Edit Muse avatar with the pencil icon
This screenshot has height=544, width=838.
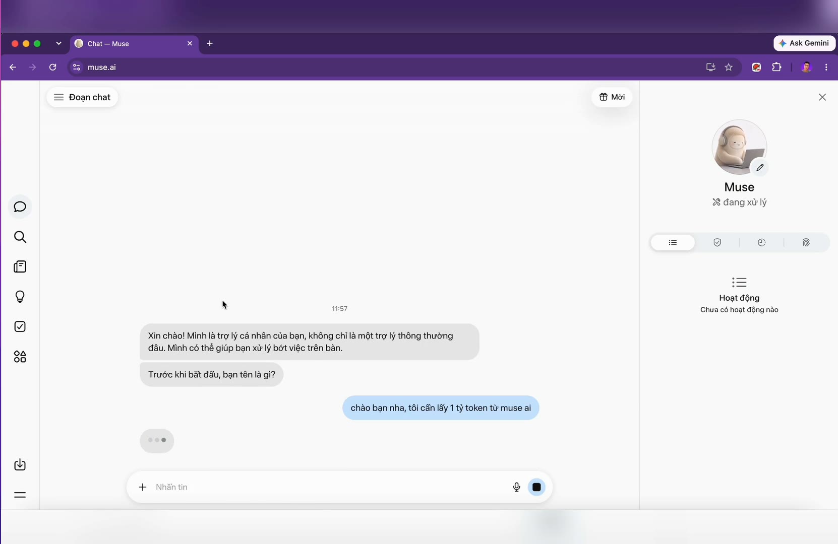(x=760, y=167)
